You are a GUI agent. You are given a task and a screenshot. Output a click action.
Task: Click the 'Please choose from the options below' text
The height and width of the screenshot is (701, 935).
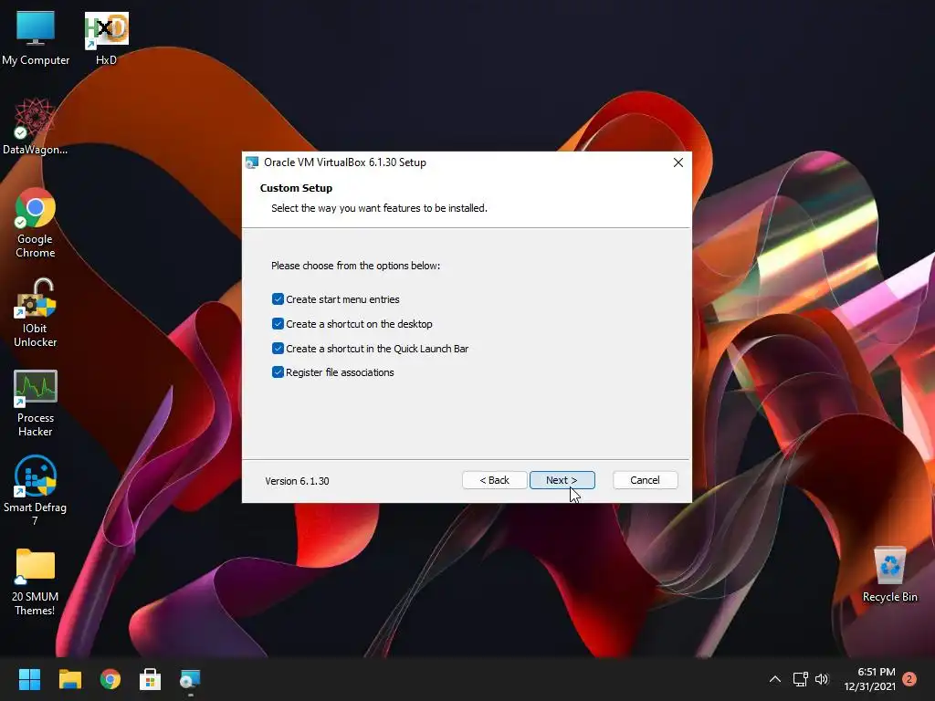tap(355, 266)
